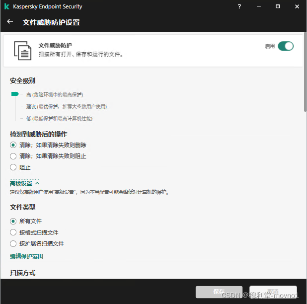Screen dimensions: 307x304
Task: Click the 扫描所有打开、保存和运行的文件 description
Action: [x=81, y=54]
